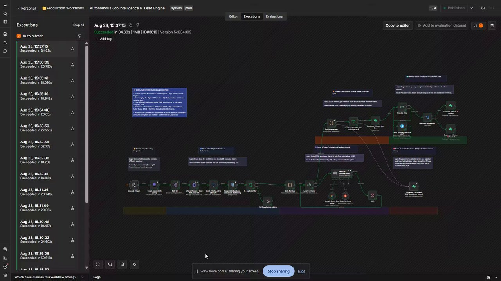Click the 'system' tag
The image size is (501, 281).
point(177,8)
